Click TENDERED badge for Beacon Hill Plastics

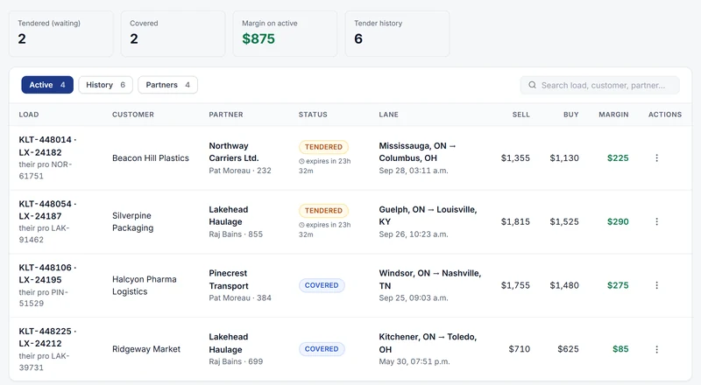pyautogui.click(x=323, y=147)
